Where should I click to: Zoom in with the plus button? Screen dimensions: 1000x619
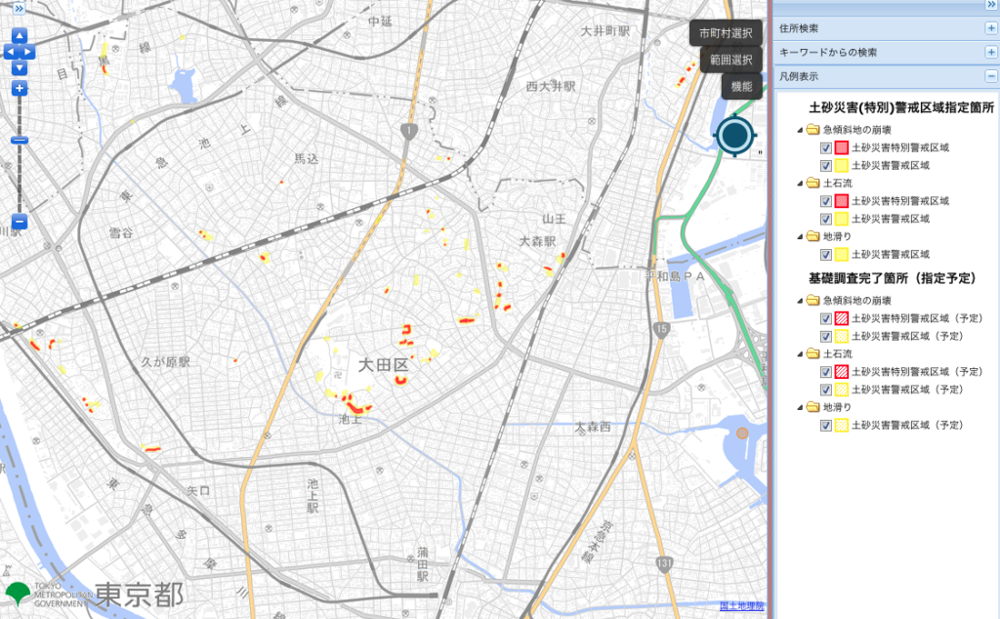20,89
